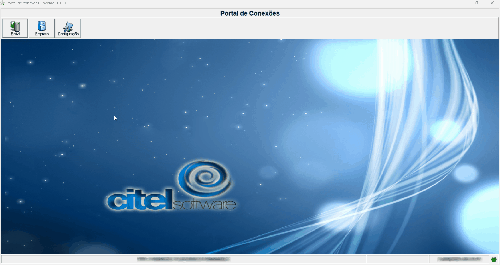
Task: Open the Configuração toolbar button
Action: (68, 28)
